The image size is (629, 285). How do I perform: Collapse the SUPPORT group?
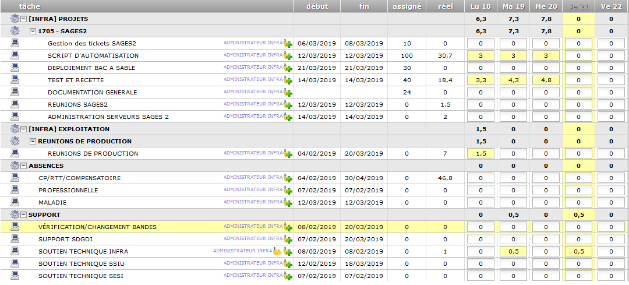(x=23, y=214)
